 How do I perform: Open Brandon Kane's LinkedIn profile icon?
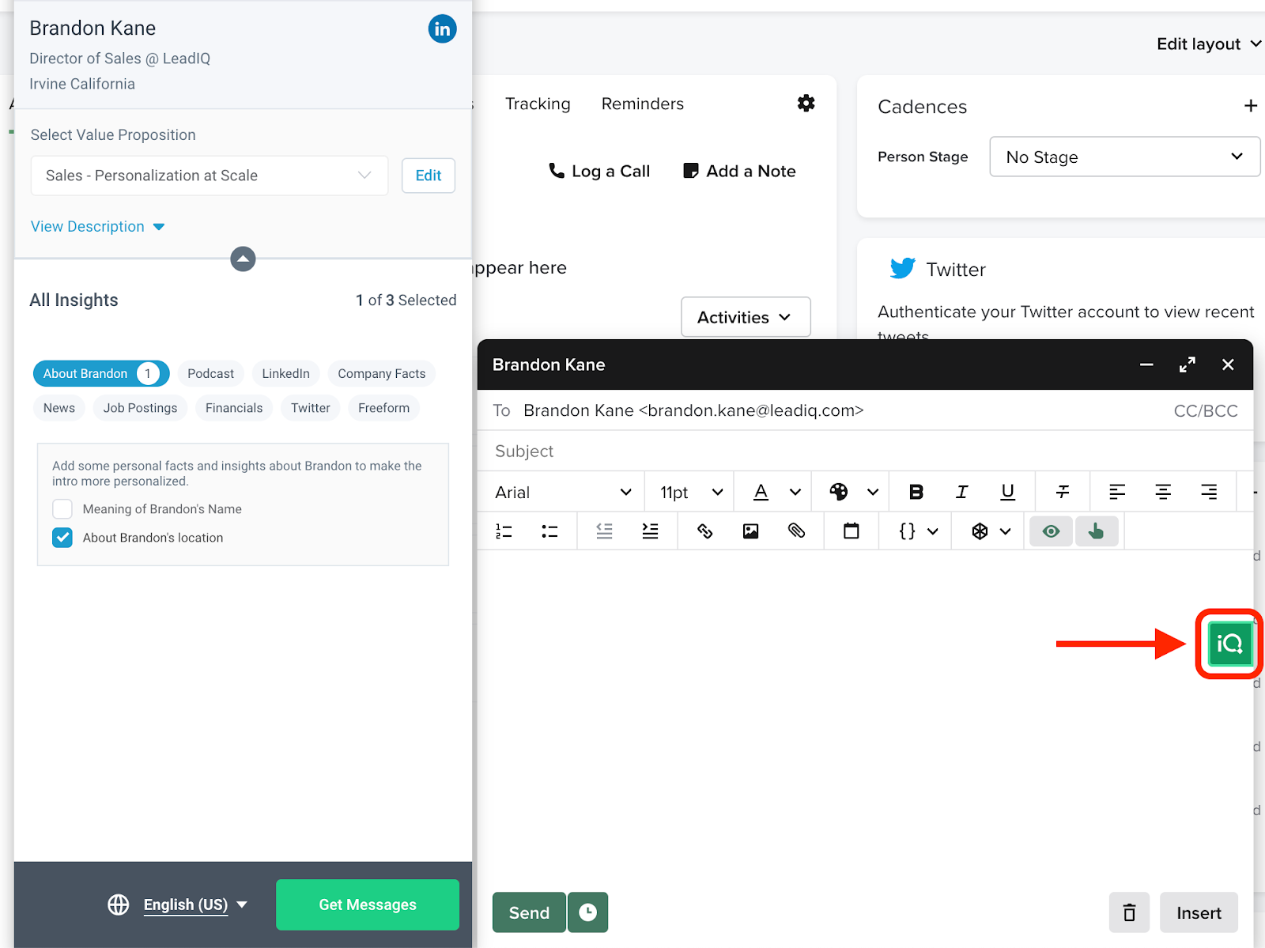point(442,29)
